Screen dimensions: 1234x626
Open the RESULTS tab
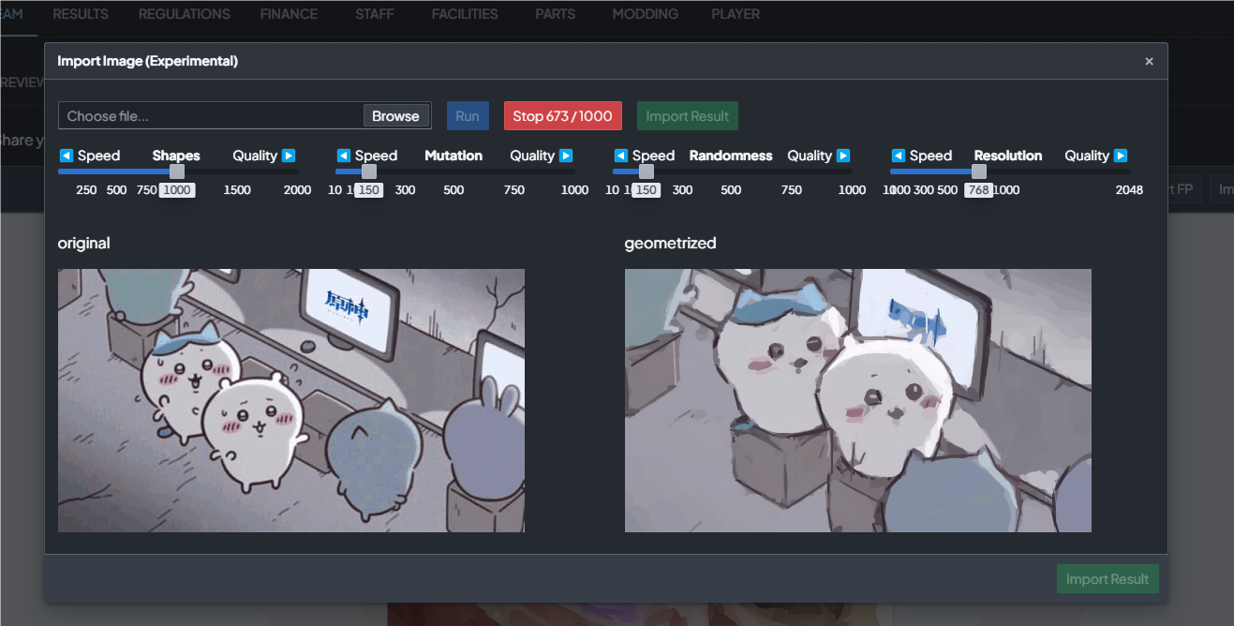click(81, 14)
